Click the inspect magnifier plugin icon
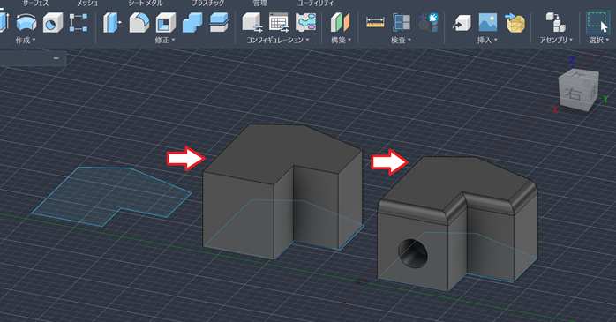Viewport: 616px width, 322px height. (428, 22)
